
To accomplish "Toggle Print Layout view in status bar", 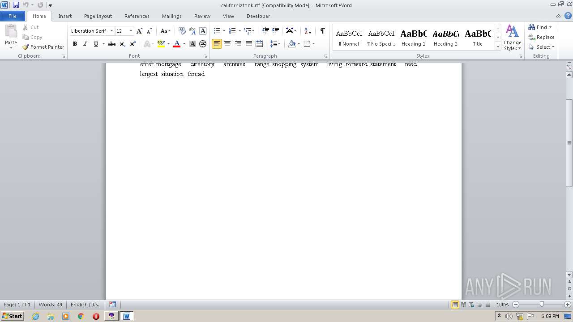I will pos(455,305).
